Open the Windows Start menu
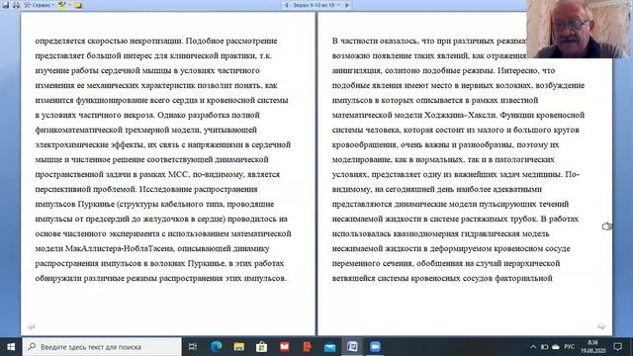The height and width of the screenshot is (356, 633). pyautogui.click(x=11, y=347)
